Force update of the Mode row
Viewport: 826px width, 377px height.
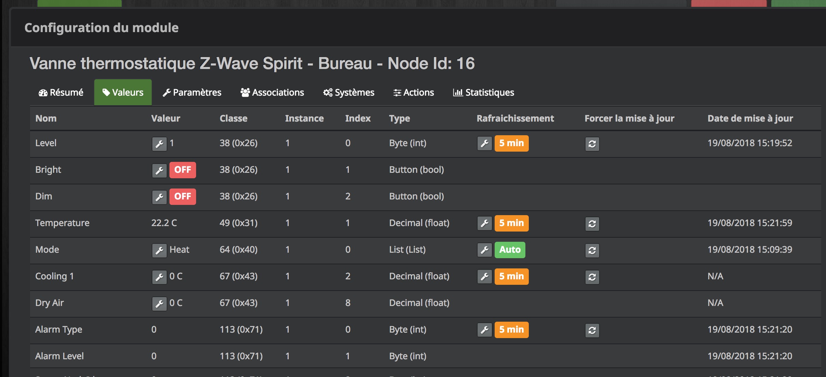[592, 251]
